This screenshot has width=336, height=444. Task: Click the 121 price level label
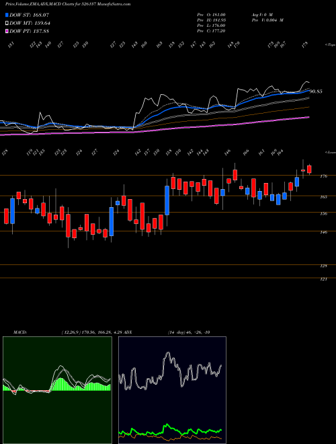click(324, 279)
